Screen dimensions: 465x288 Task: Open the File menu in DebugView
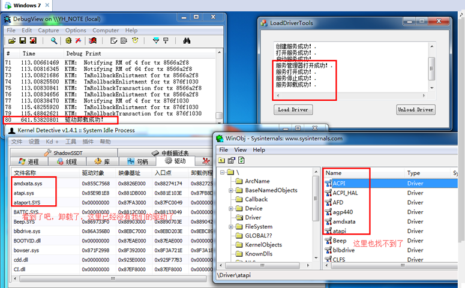click(11, 30)
